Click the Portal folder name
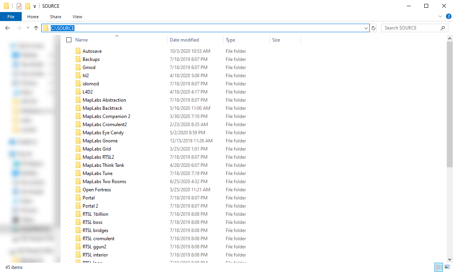The height and width of the screenshot is (272, 453). pyautogui.click(x=88, y=198)
